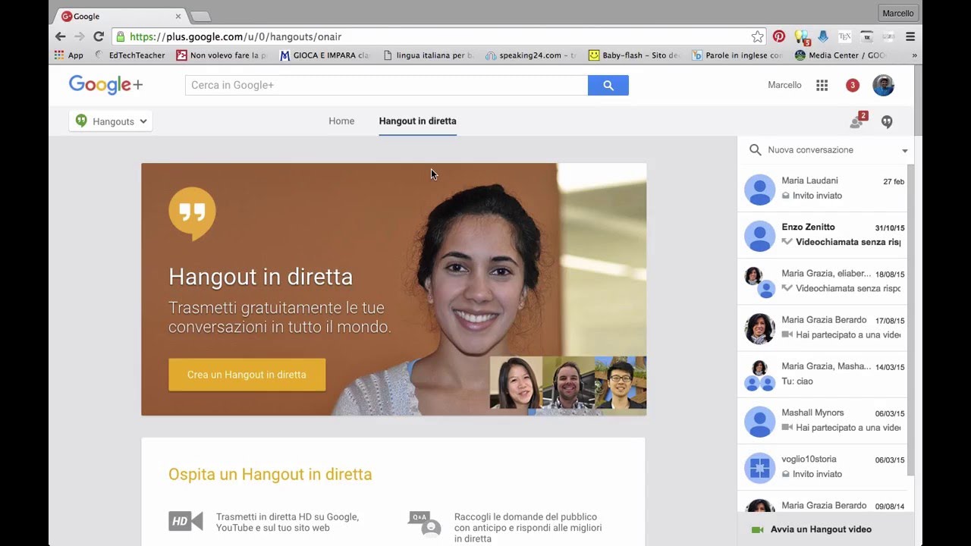This screenshot has width=971, height=546.
Task: Click Crea un Hangout in diretta button
Action: coord(247,375)
